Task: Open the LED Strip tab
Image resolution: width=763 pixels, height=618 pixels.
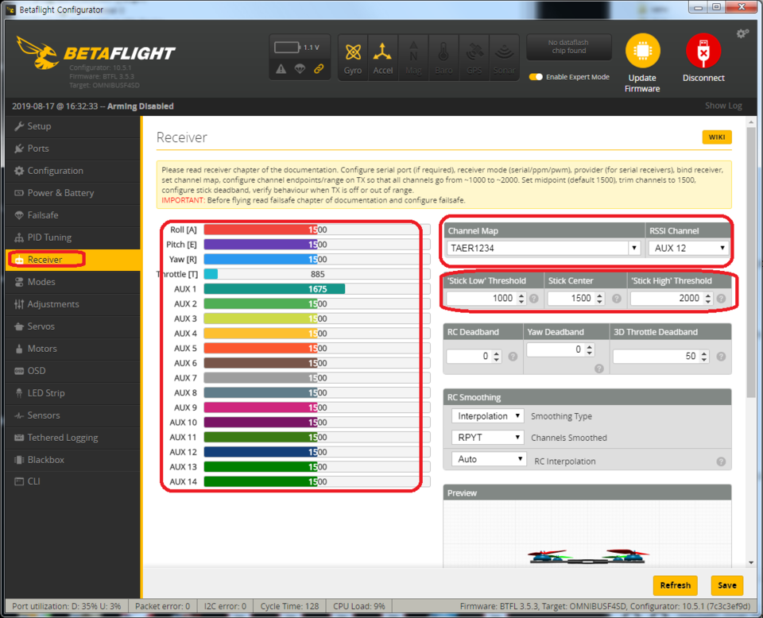Action: click(x=73, y=393)
